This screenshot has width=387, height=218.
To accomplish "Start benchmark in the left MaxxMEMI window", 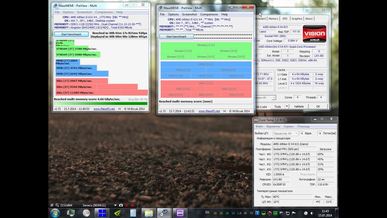I will [x=71, y=34].
